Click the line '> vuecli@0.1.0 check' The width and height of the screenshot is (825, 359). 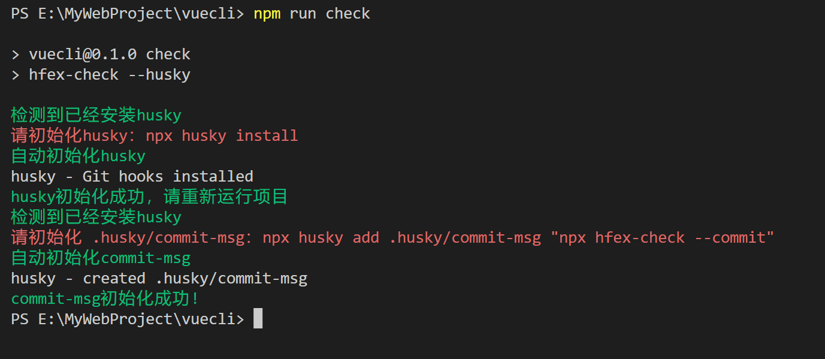[101, 55]
